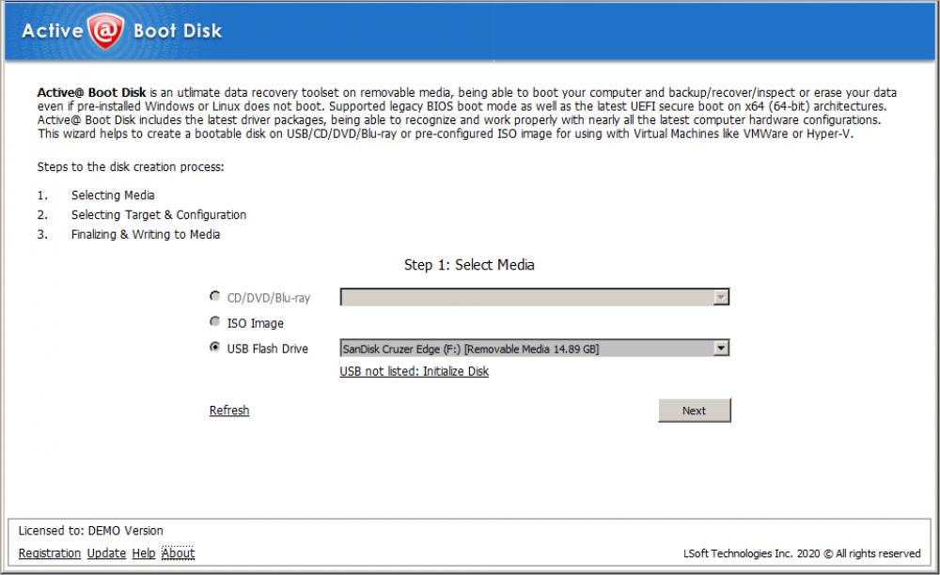Open the Help link

[144, 553]
